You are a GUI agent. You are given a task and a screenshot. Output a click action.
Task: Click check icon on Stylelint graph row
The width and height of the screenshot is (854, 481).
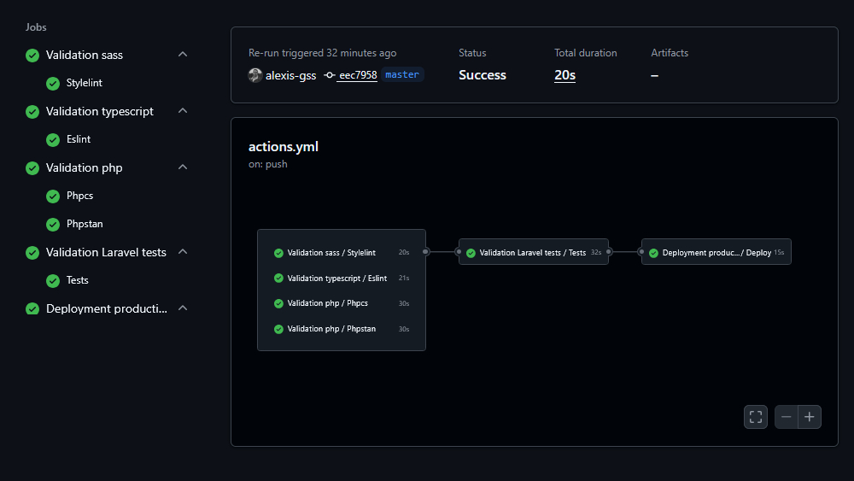pyautogui.click(x=278, y=253)
